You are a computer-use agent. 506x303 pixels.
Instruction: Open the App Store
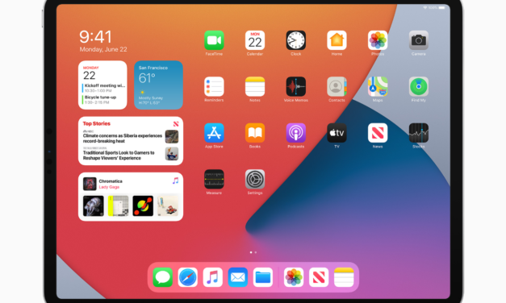[x=214, y=133]
